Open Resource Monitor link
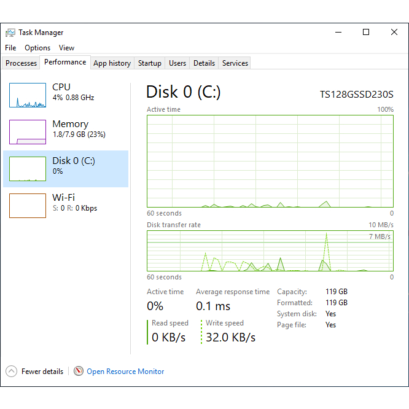This screenshot has height=409, width=409. point(125,372)
